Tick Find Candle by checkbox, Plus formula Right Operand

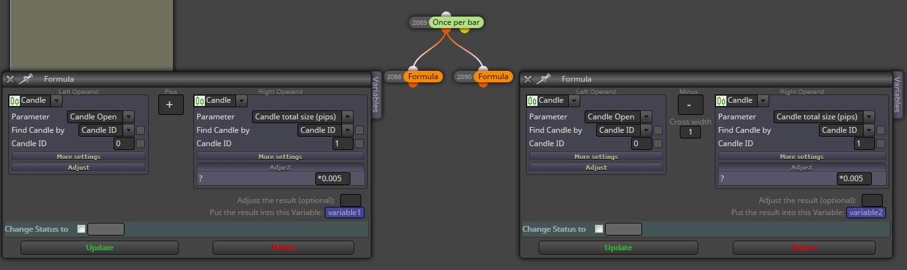pyautogui.click(x=359, y=130)
